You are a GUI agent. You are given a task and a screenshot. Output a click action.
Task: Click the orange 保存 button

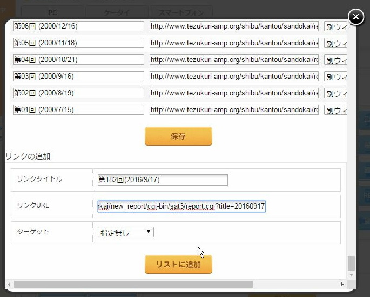pos(178,136)
